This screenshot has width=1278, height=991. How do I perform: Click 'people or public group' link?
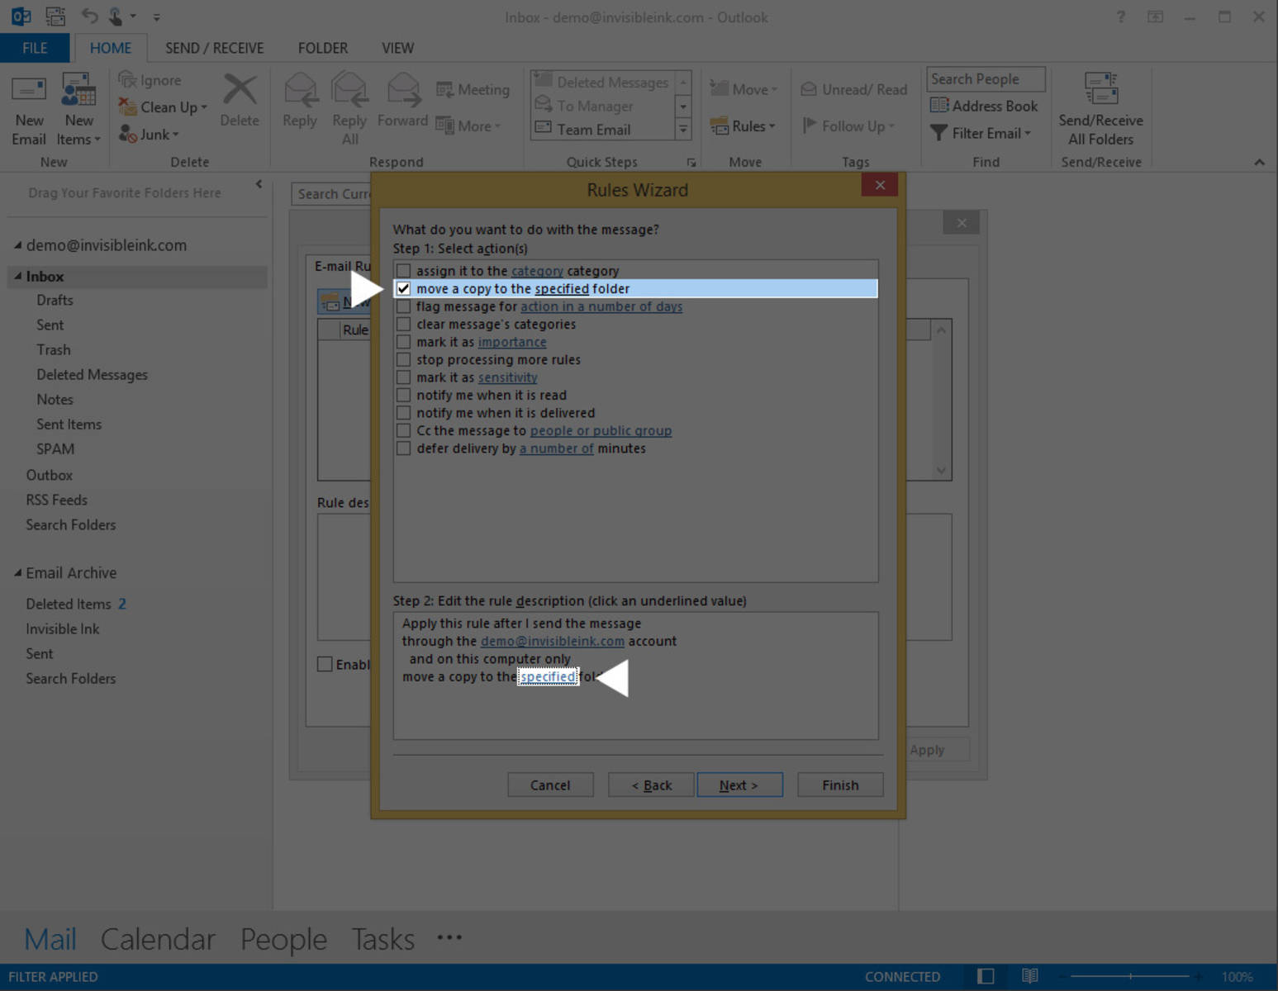(601, 431)
